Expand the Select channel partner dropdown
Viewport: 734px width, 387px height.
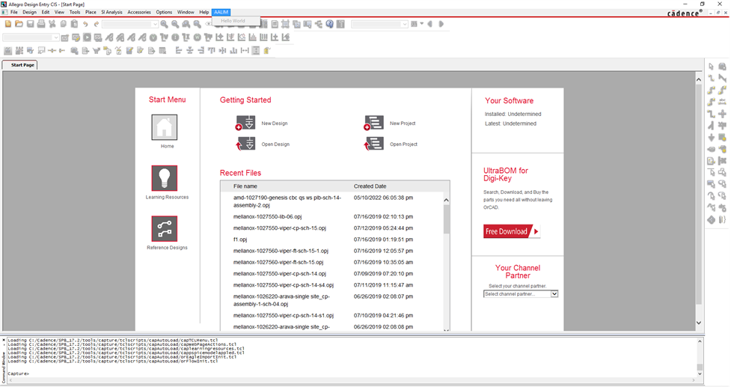click(x=554, y=294)
